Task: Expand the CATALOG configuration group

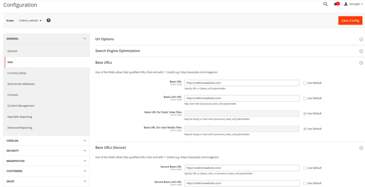Action: (46, 140)
